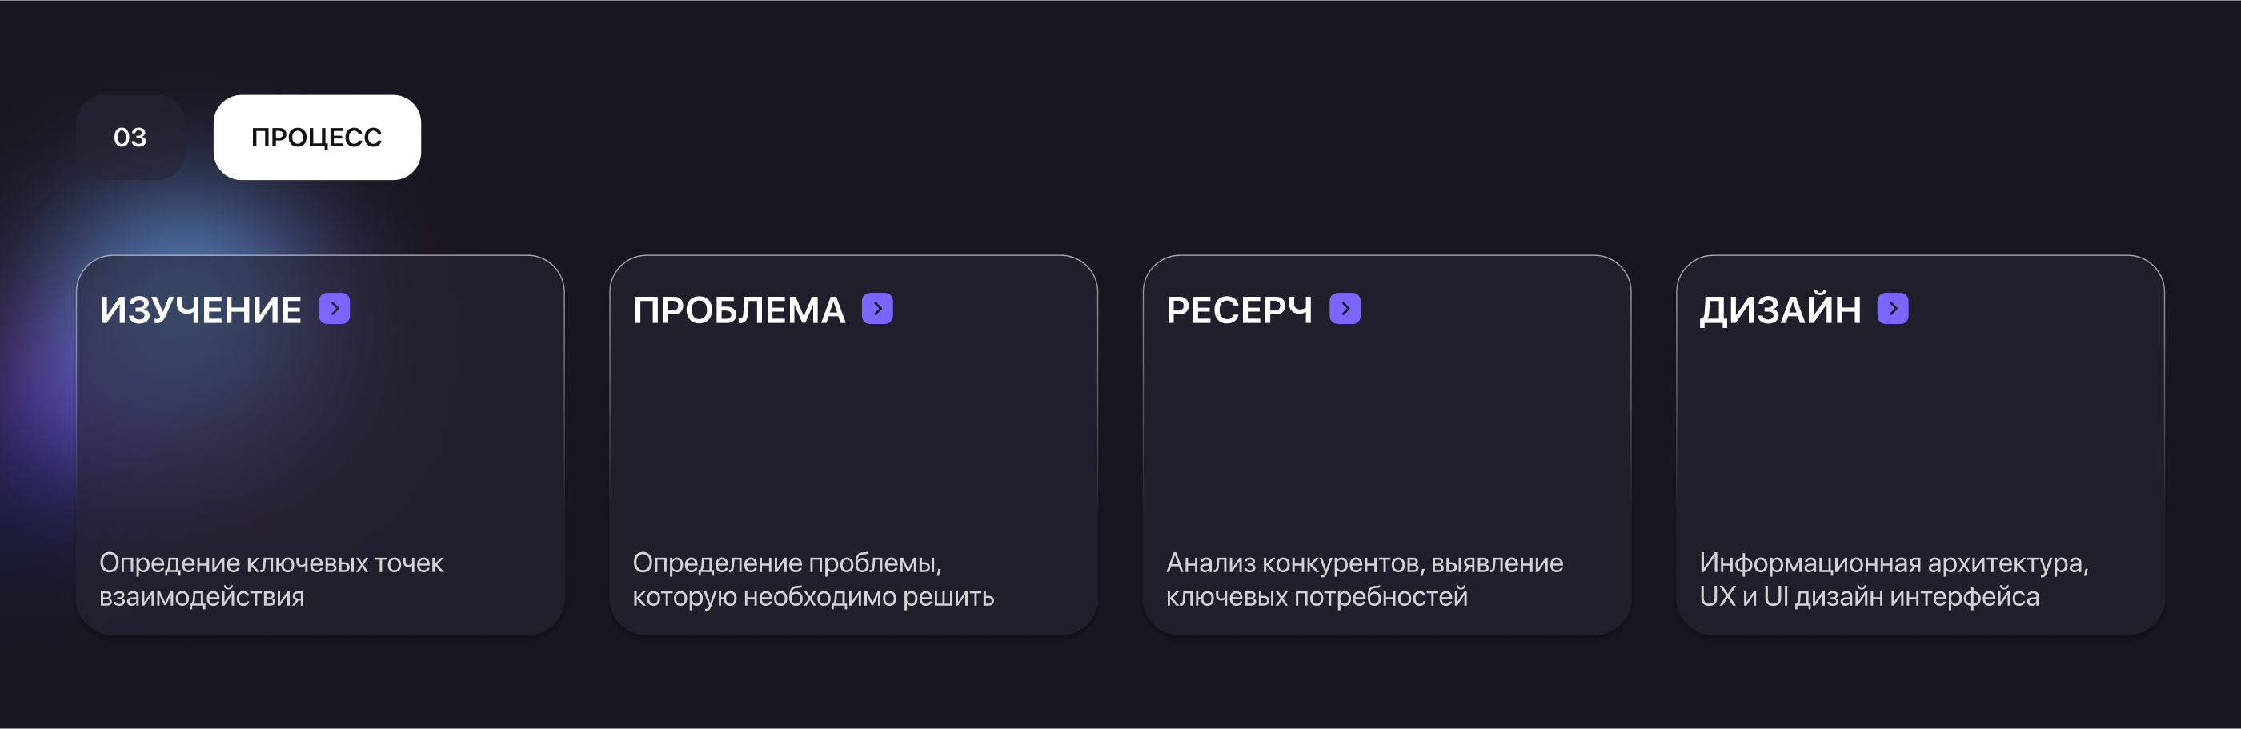Open the ИЗУЧЕНИЕ card heading
2241x729 pixels.
pyautogui.click(x=201, y=310)
